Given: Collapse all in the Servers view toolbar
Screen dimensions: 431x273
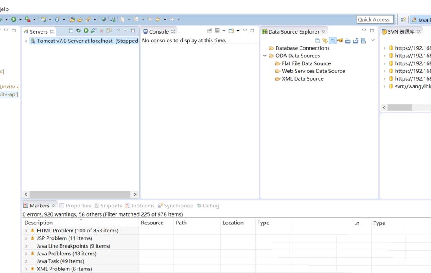Looking at the screenshot, I should click(x=71, y=31).
